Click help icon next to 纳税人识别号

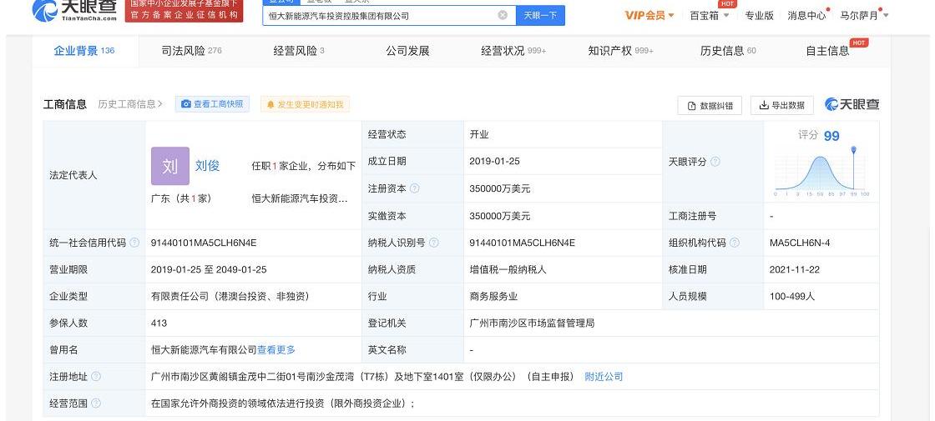pos(433,243)
